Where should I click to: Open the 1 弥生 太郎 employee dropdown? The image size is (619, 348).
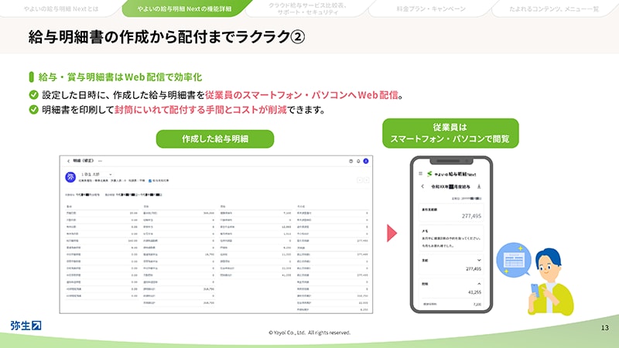[x=96, y=174]
